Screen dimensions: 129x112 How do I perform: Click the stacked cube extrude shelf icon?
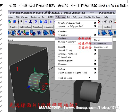[x=110, y=33]
